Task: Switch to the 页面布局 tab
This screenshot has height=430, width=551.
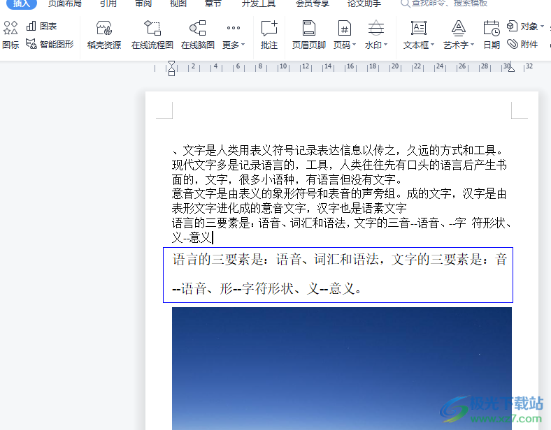Action: (64, 3)
